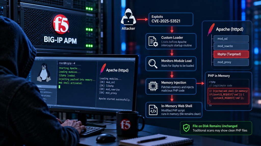Select the Custom Loader heading
Image resolution: width=261 pixels, height=146 pixels.
tap(172, 38)
